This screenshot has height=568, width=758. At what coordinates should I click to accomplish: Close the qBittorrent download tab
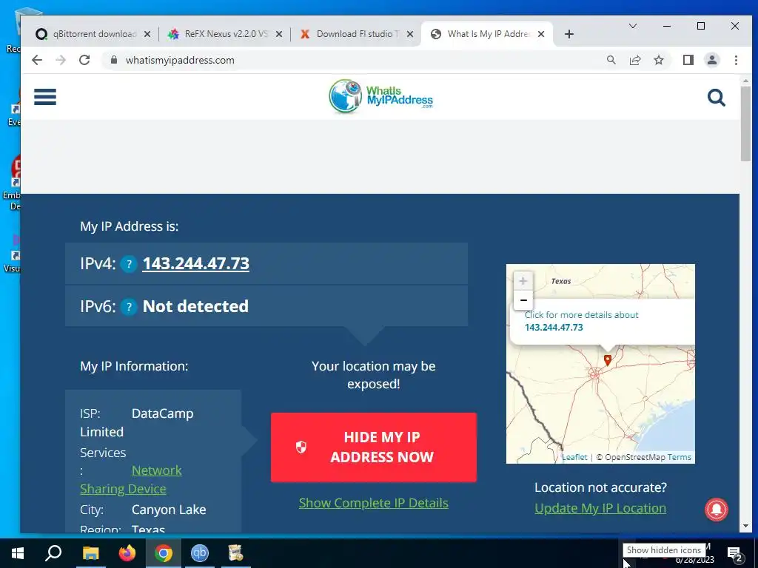point(147,34)
